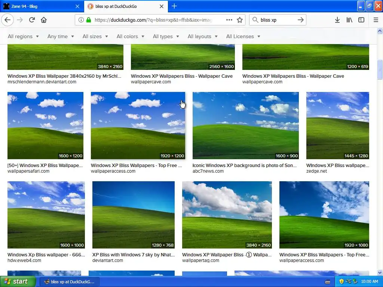This screenshot has height=287, width=383.
Task: Click the taskbar keyboard icon
Action: [x=328, y=282]
